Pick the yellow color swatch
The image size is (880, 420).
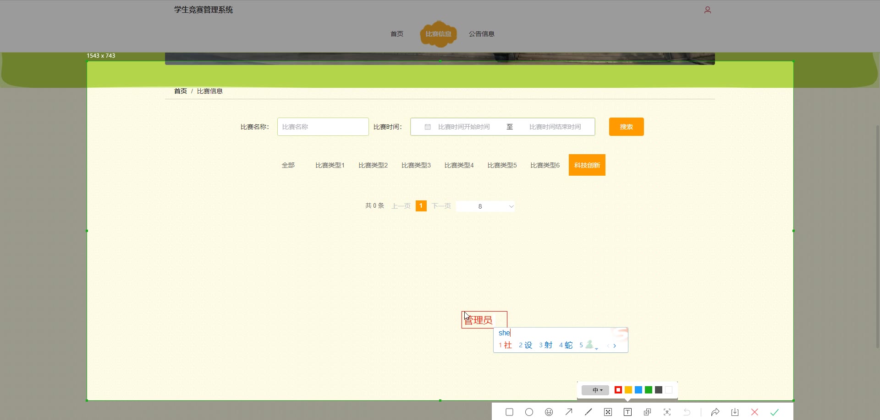pyautogui.click(x=628, y=390)
